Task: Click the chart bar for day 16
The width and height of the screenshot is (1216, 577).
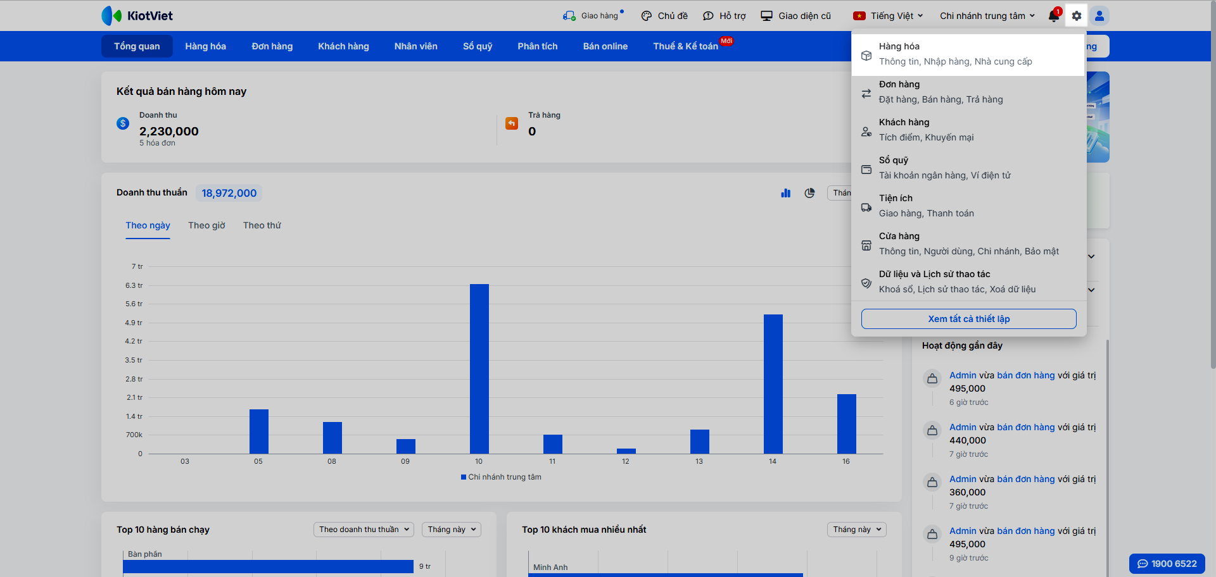Action: (x=847, y=424)
